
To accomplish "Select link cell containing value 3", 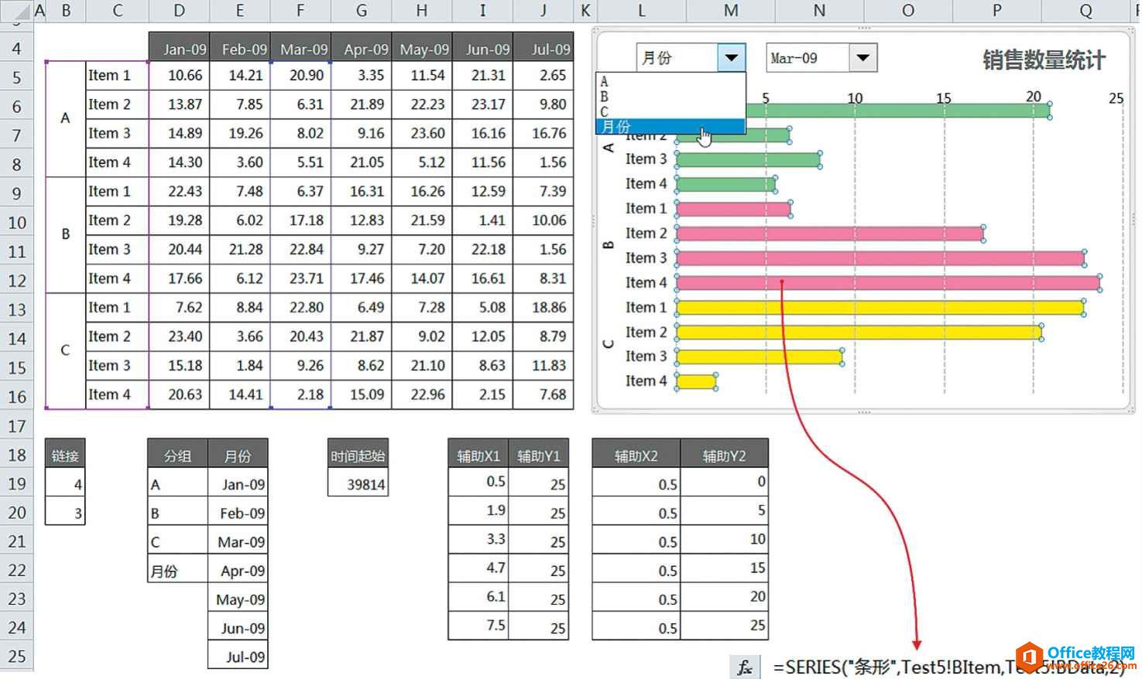I will (65, 513).
